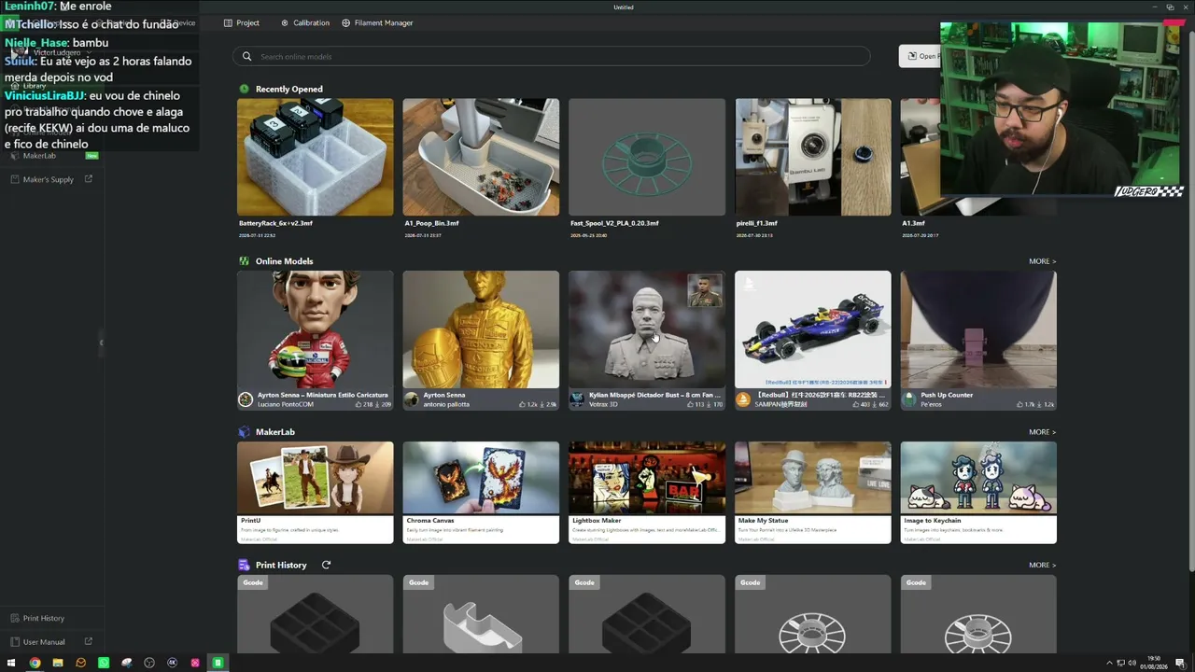
Task: Open the Image to Keychain tool
Action: 978,493
